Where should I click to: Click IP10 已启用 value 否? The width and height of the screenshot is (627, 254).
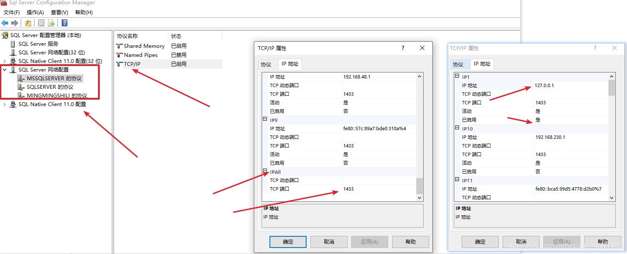538,172
